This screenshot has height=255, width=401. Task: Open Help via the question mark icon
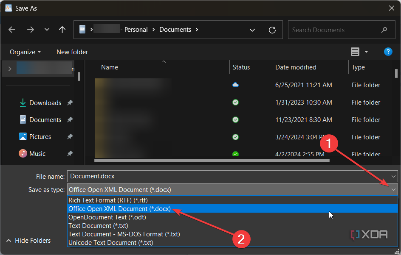pos(388,52)
